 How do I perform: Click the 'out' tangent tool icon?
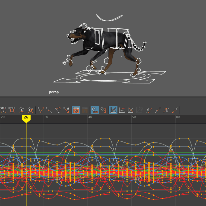12,110
